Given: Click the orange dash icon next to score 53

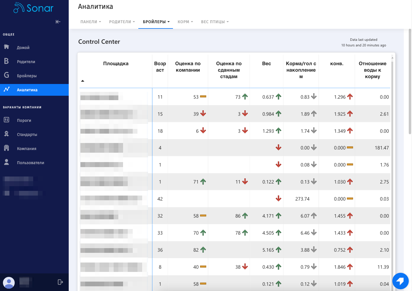Looking at the screenshot, I should point(203,97).
